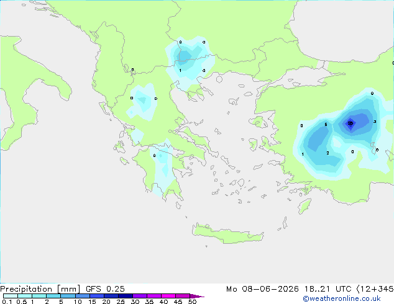Select the 30–35 mm purple legend box
The image size is (394, 304).
[140, 296]
